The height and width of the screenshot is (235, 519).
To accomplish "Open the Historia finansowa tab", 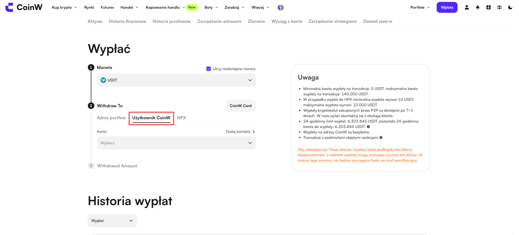I will pos(128,21).
